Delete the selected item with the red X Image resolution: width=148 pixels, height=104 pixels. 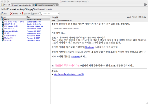11,14
